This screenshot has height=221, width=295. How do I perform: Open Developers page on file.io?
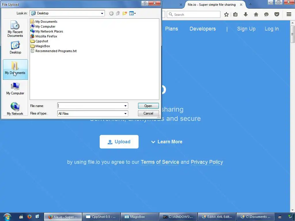[203, 29]
